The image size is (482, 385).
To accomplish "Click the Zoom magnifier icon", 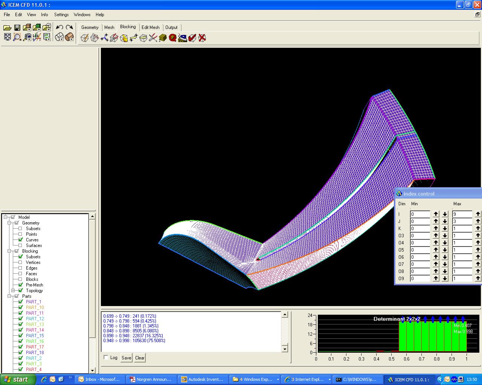I will [17, 37].
